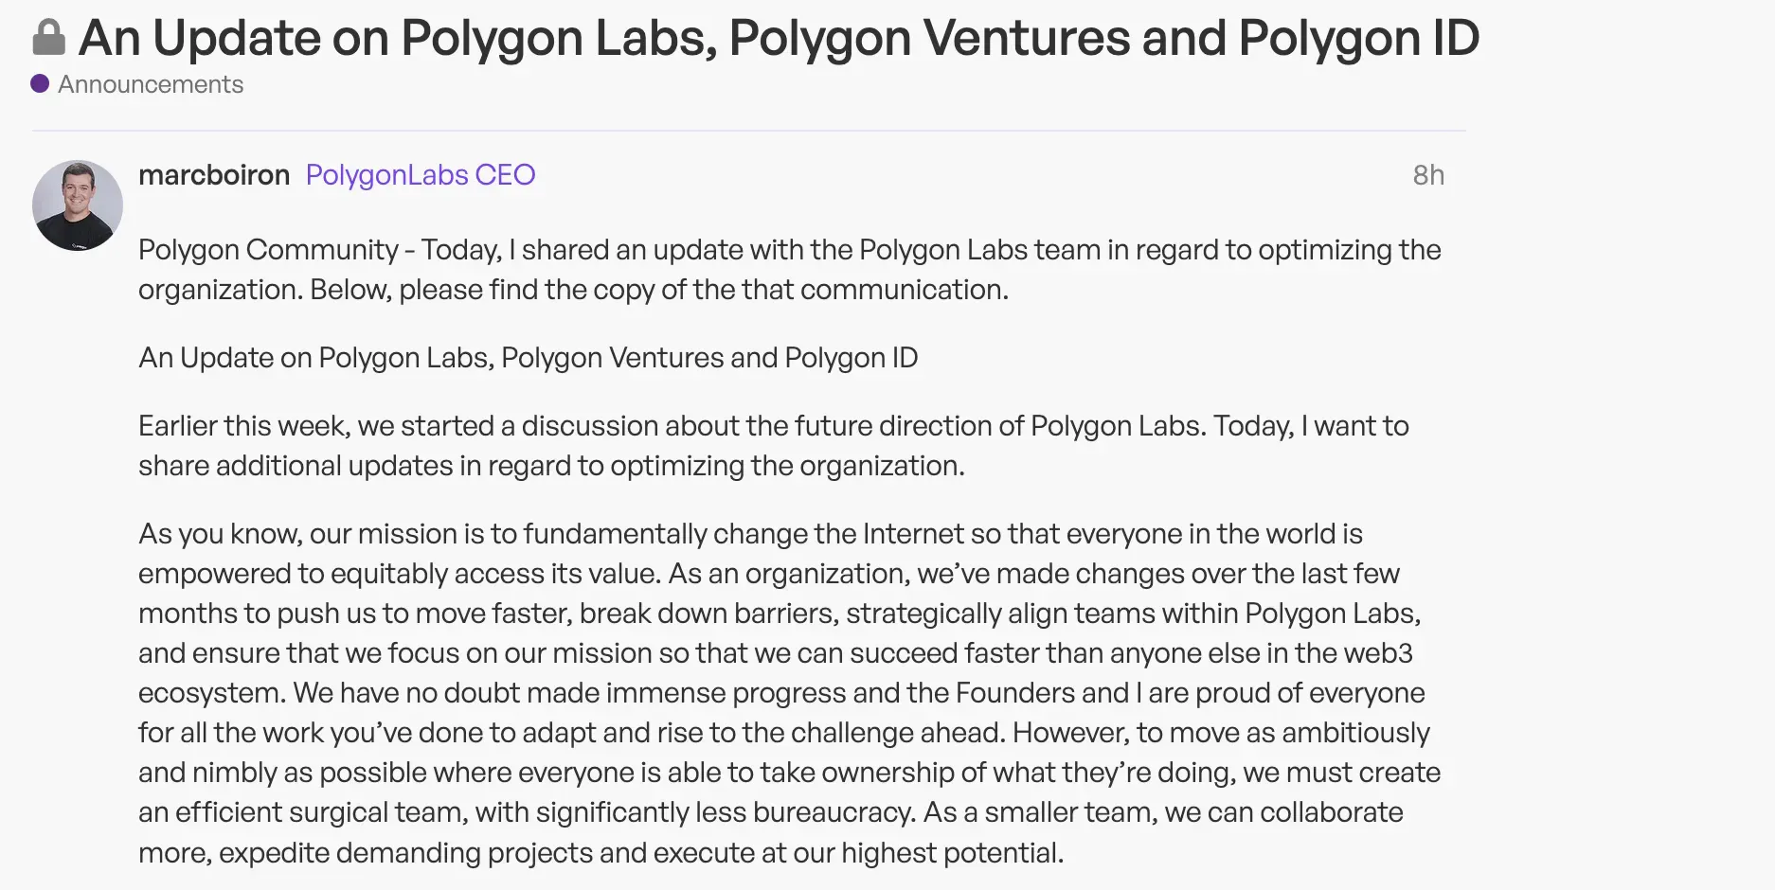This screenshot has height=890, width=1775.
Task: Click the paragraph starting As you know
Action: (790, 693)
